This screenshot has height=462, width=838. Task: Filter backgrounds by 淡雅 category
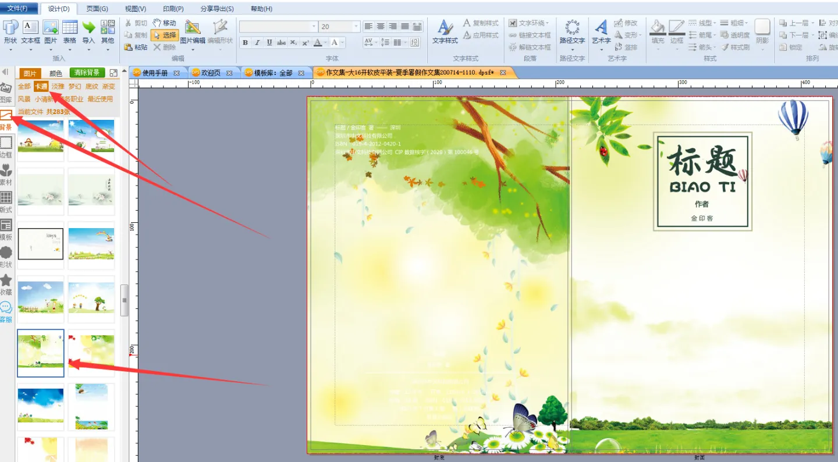(x=58, y=86)
